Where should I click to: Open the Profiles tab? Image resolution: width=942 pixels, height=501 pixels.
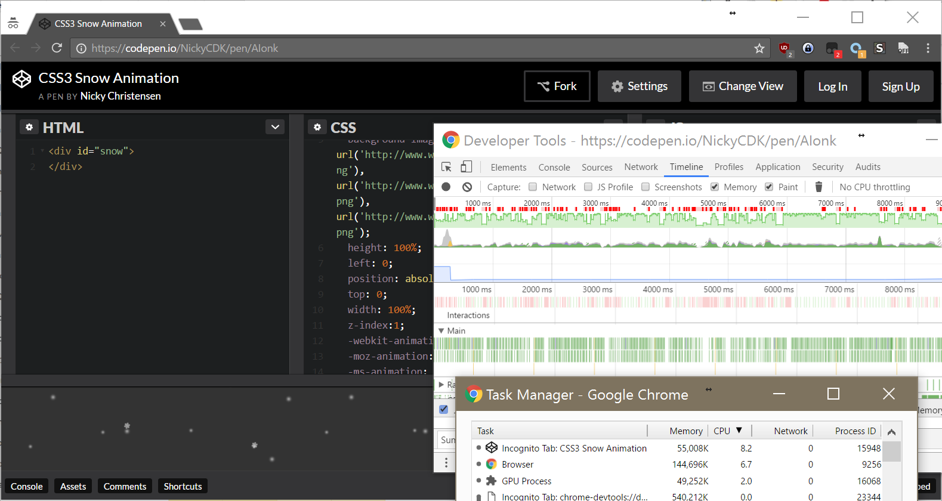pos(729,167)
